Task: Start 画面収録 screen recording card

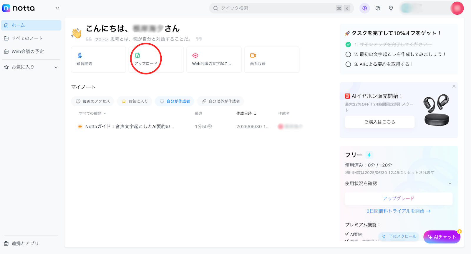Action: click(271, 60)
